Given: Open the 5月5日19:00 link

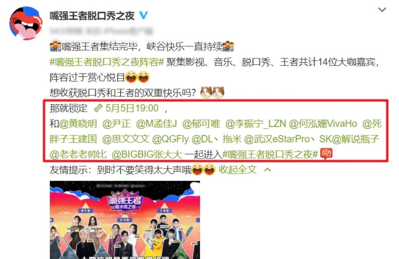Looking at the screenshot, I should 132,108.
